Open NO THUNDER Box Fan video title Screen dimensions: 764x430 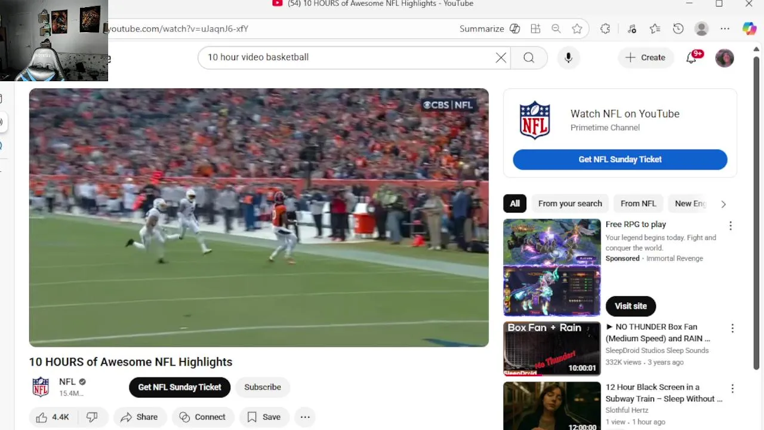coord(658,333)
